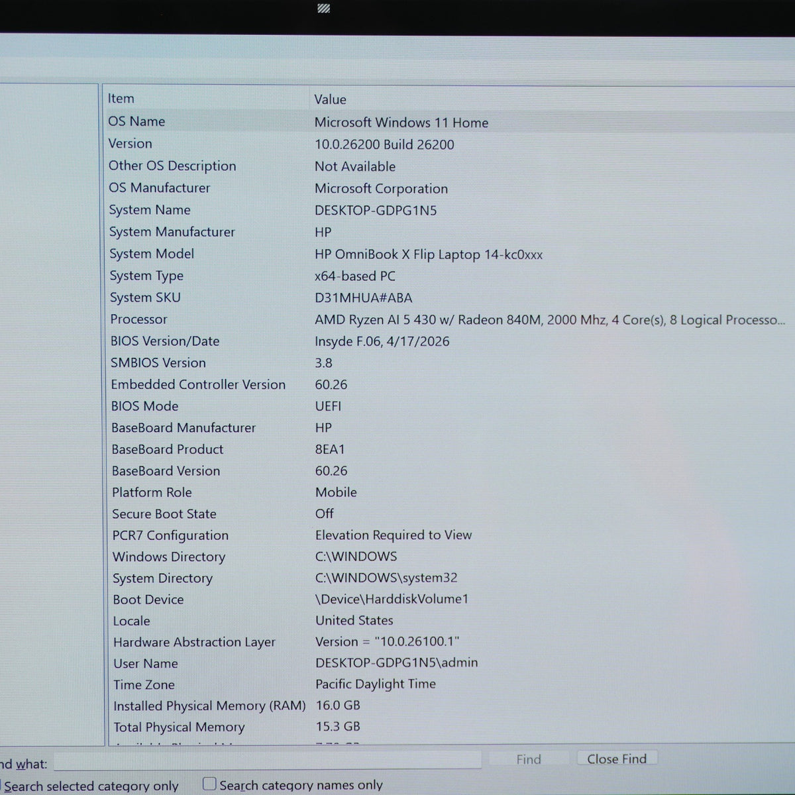The height and width of the screenshot is (795, 795).
Task: Select the Pacific Daylight Time value
Action: 376,684
